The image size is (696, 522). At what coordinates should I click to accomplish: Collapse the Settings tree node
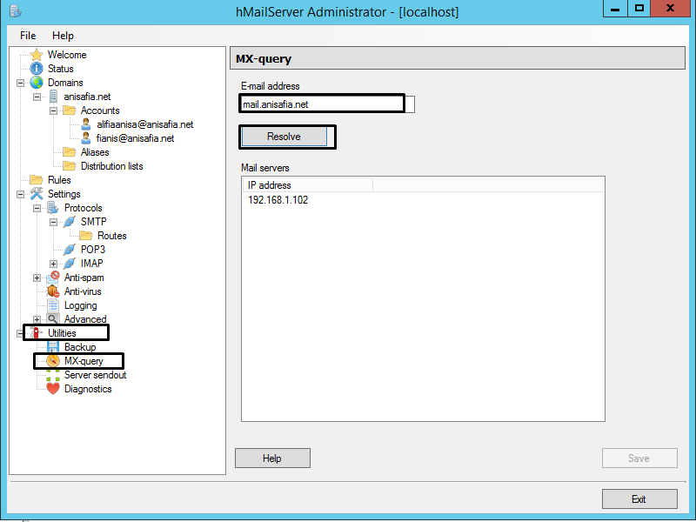coord(20,194)
